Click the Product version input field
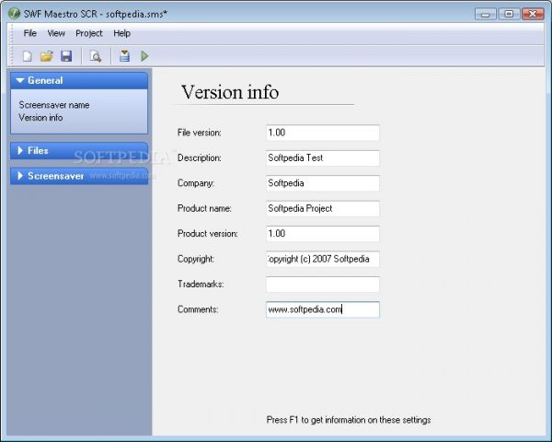 click(x=323, y=234)
